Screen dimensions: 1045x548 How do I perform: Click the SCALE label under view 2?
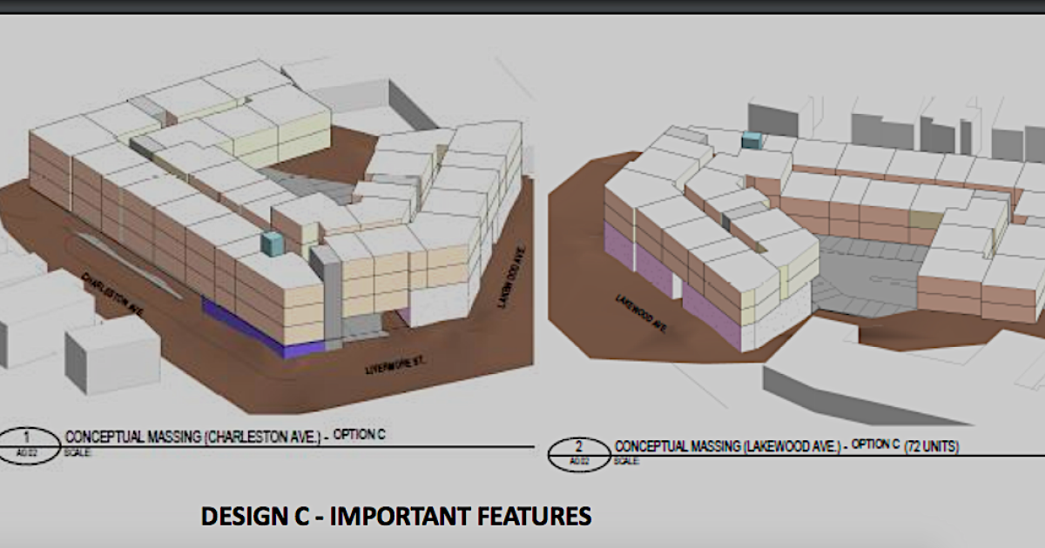[x=626, y=461]
